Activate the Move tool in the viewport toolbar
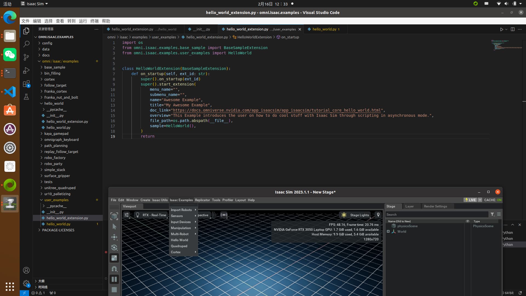The image size is (526, 296). (x=114, y=237)
